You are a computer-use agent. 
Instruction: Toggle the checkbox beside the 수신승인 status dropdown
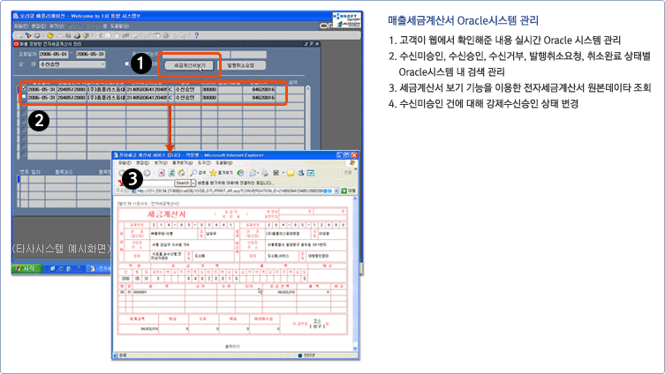pos(126,64)
